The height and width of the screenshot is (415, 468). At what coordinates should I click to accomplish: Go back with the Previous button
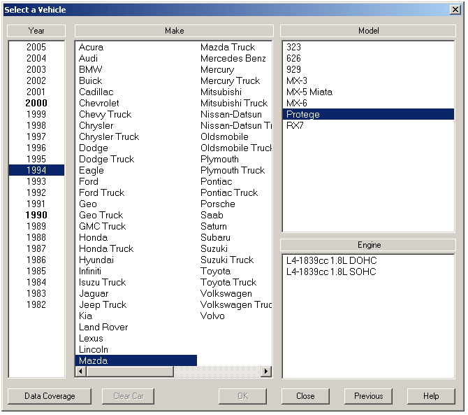(x=368, y=396)
